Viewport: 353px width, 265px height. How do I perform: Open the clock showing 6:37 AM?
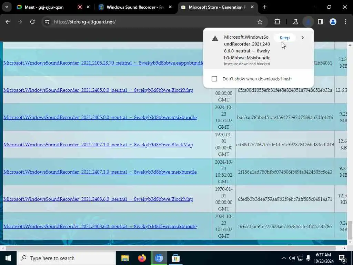tap(323, 258)
